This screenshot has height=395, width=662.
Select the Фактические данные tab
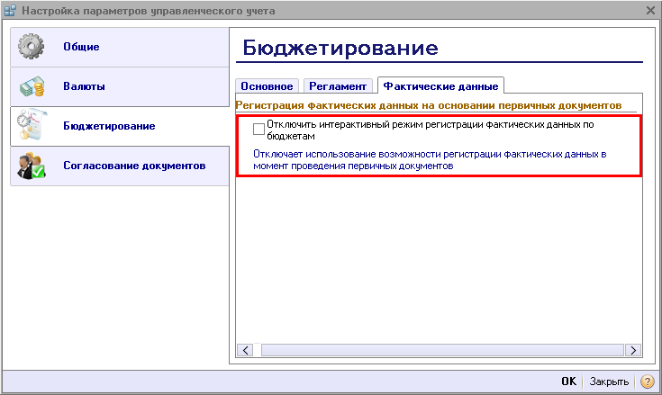click(440, 86)
